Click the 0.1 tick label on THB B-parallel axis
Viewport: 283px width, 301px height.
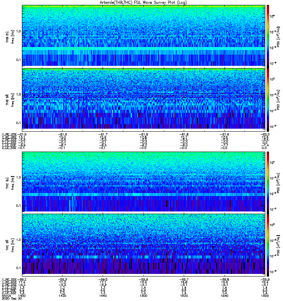click(18, 123)
